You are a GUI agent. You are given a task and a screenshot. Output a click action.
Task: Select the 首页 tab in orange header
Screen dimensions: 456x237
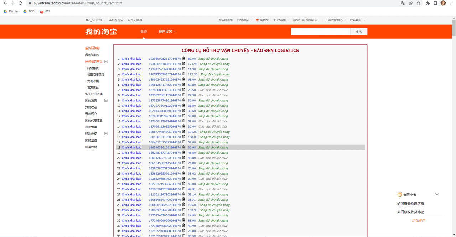(x=144, y=32)
